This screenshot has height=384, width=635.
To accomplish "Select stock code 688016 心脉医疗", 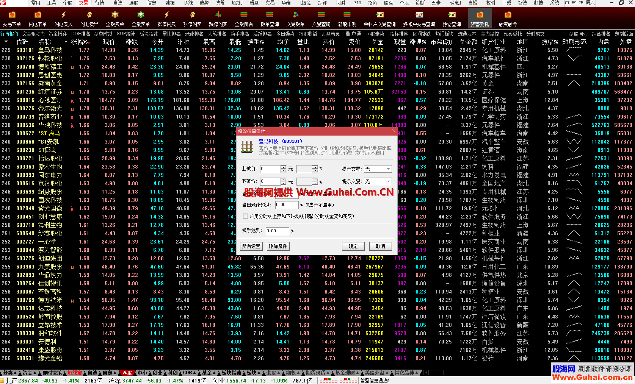I will point(25,100).
